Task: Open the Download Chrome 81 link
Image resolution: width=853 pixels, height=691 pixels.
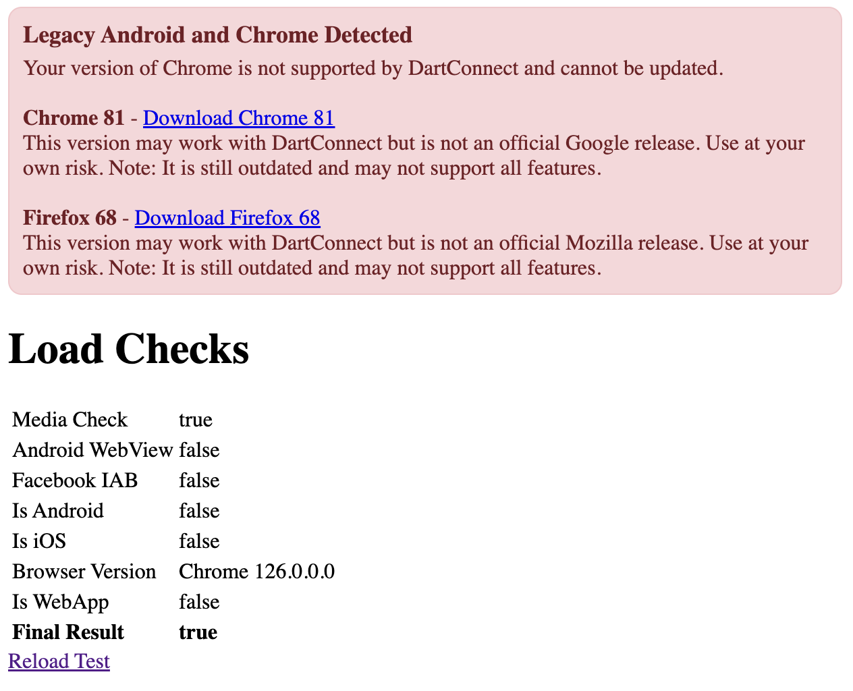Action: (x=239, y=118)
